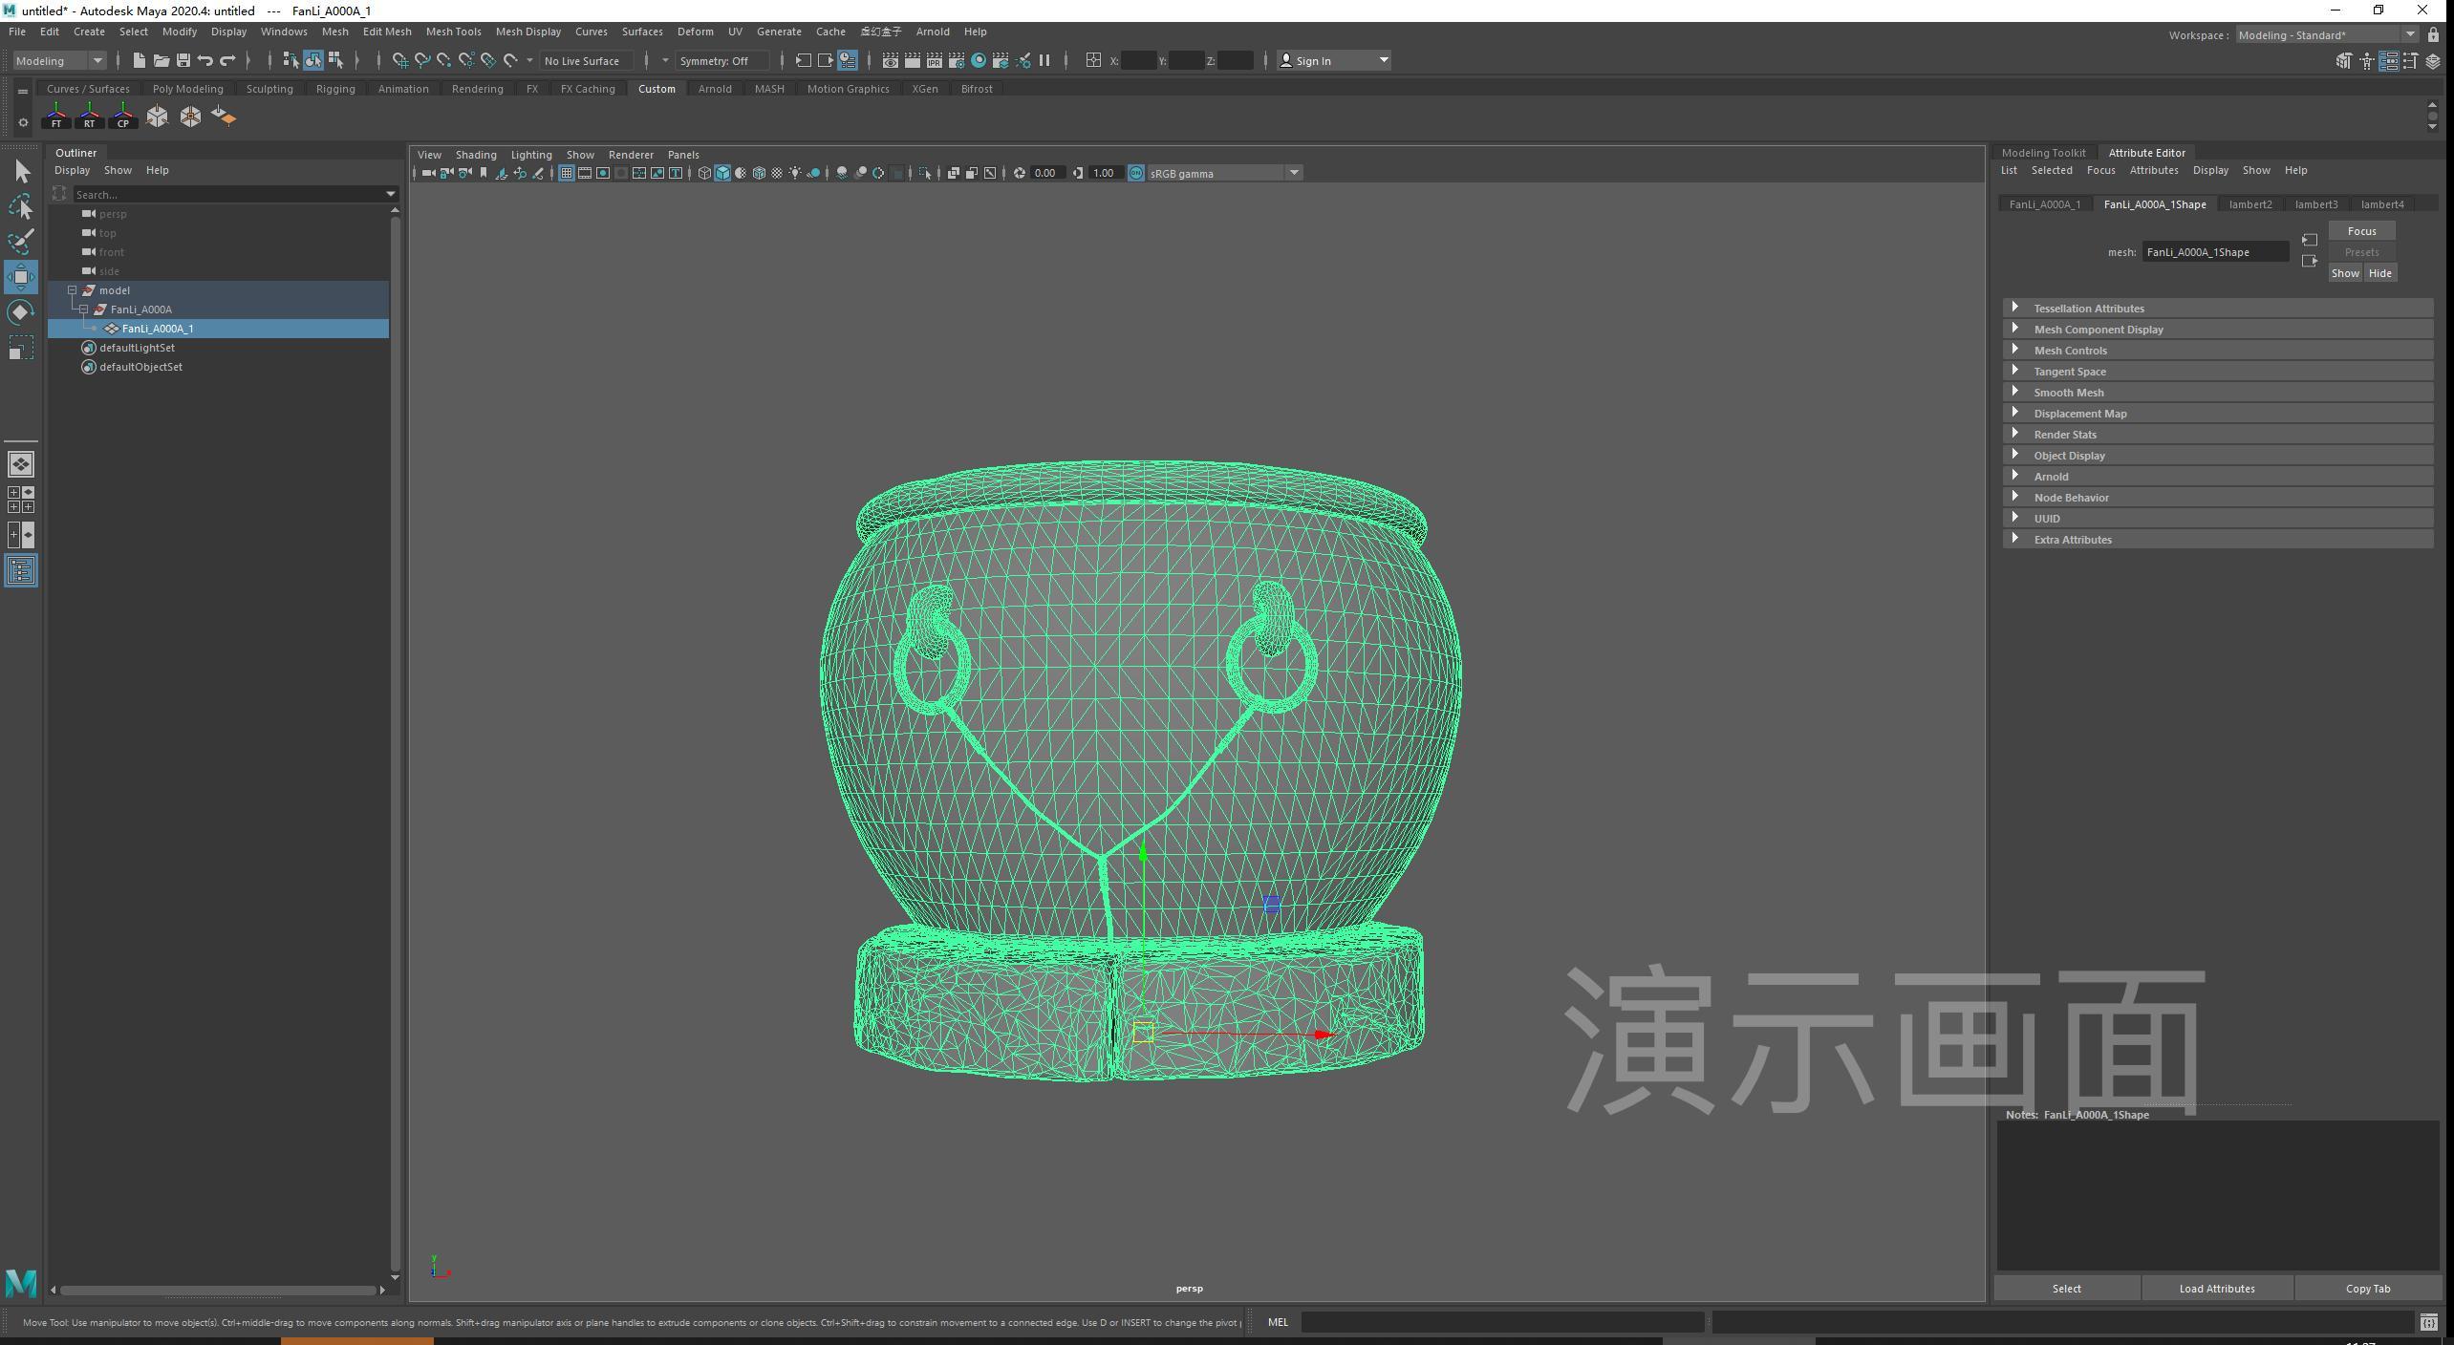Screen dimensions: 2454x1345
Task: Click the RT shelf button
Action: click(89, 117)
